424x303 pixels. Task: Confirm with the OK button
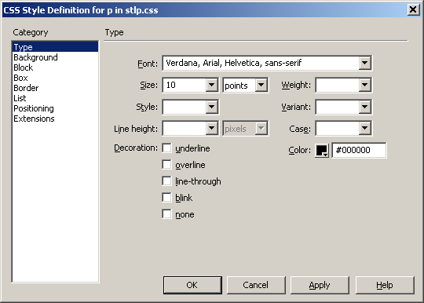(192, 285)
